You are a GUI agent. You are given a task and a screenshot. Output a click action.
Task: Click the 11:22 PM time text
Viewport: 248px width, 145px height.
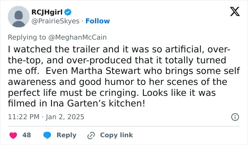[24, 117]
